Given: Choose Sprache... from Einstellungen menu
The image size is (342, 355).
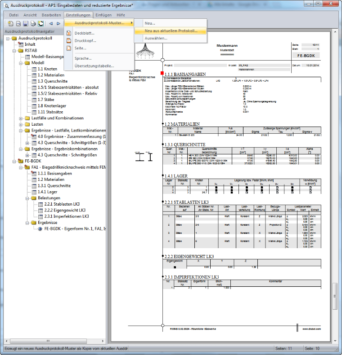Looking at the screenshot, I should tap(99, 58).
